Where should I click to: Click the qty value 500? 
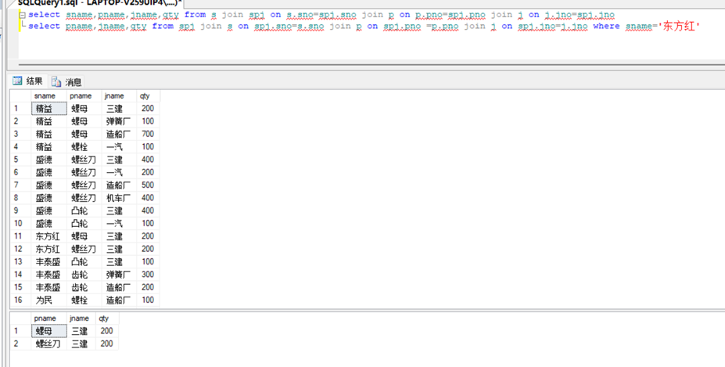tap(149, 185)
